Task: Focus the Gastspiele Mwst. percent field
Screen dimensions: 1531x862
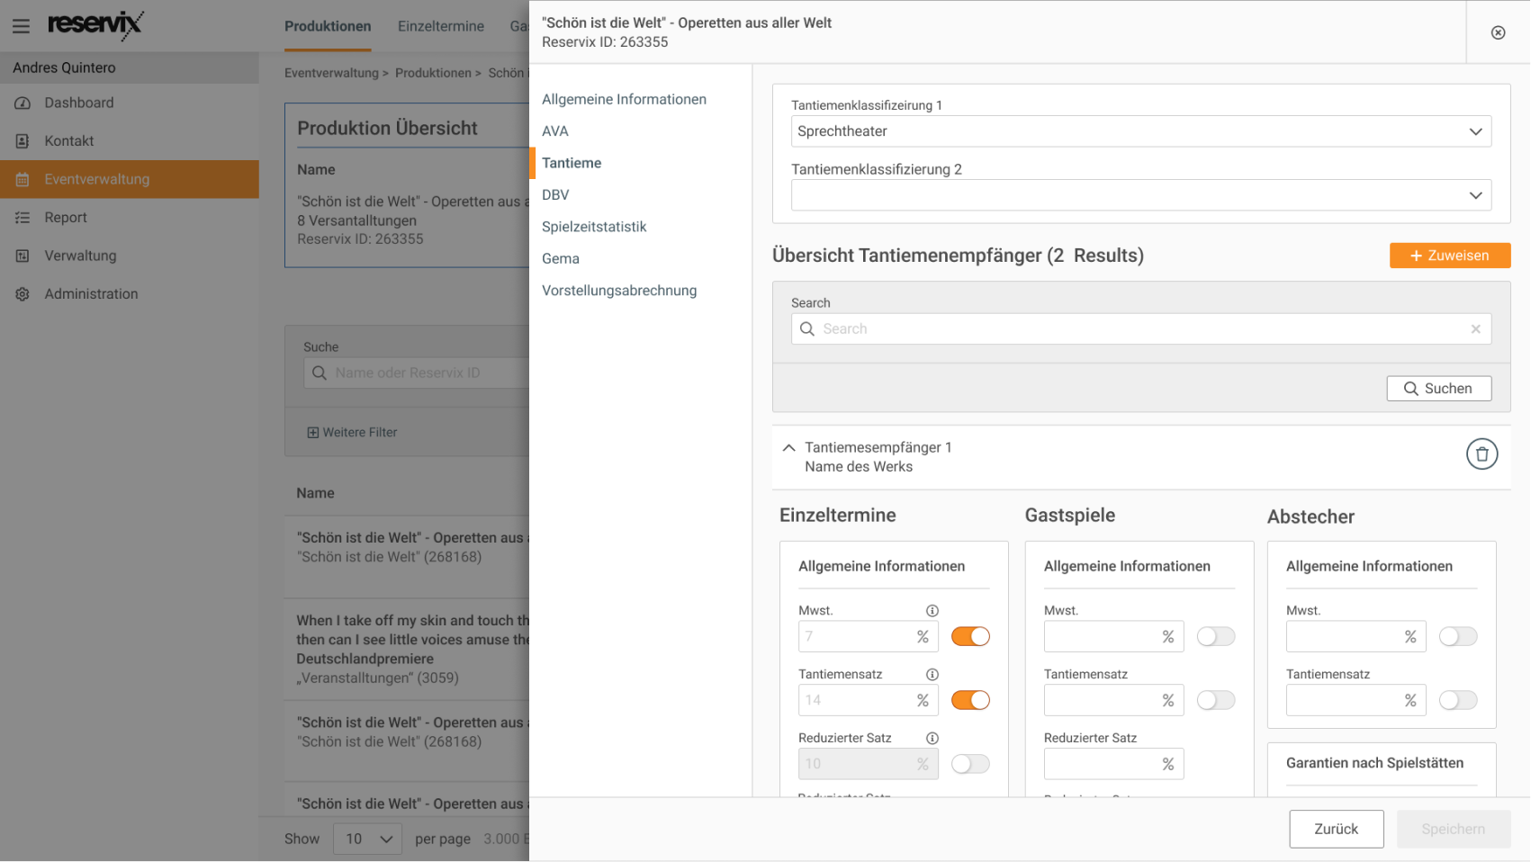Action: click(x=1113, y=637)
